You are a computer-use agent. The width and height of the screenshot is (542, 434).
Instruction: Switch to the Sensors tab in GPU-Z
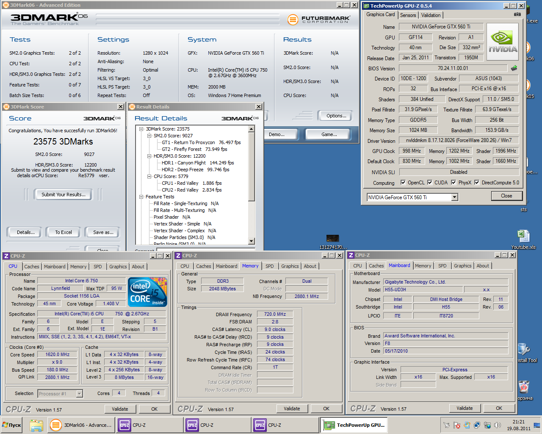(x=408, y=15)
